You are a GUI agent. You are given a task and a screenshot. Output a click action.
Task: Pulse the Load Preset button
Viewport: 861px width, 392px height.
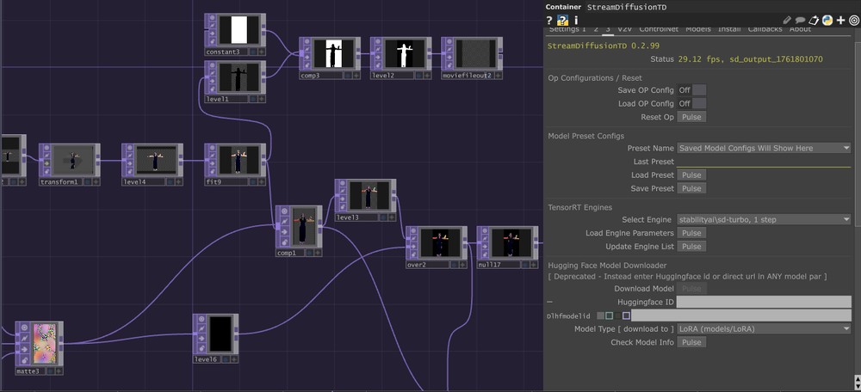pos(691,175)
